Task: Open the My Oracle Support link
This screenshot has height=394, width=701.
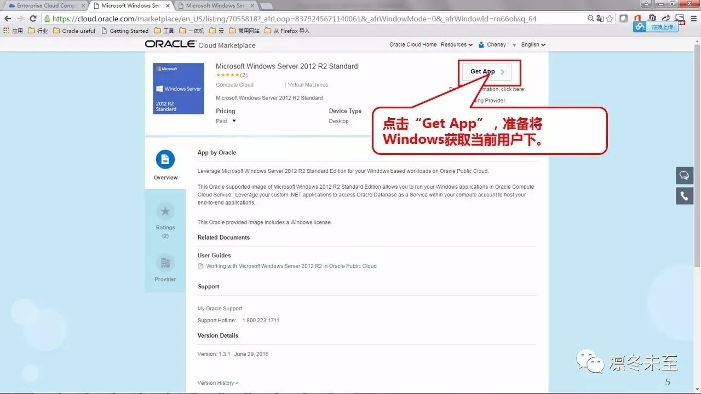Action: click(220, 309)
